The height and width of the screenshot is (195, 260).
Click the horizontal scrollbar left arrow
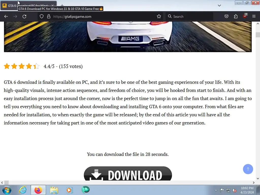(x=2, y=183)
